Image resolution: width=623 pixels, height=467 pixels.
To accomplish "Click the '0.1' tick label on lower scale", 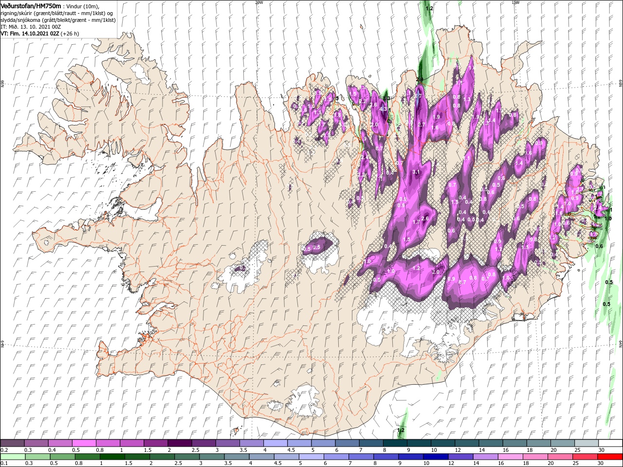I will point(4,464).
